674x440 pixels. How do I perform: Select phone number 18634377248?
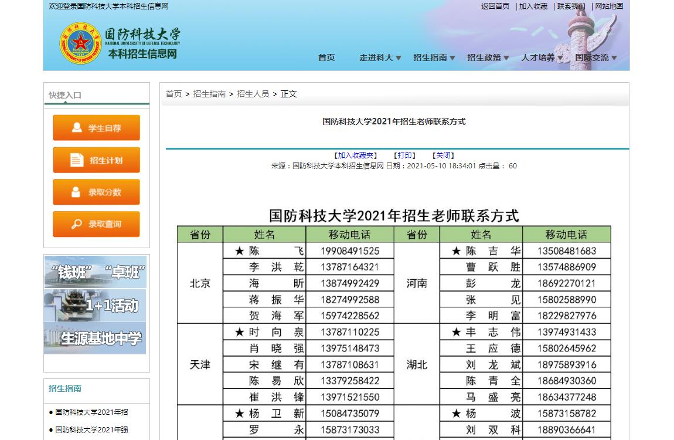[x=567, y=397]
